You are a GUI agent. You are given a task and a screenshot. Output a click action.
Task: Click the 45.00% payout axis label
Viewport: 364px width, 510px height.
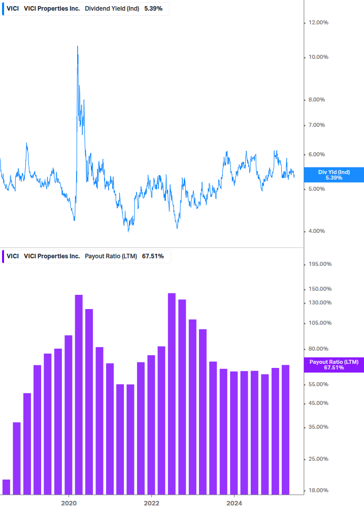[x=318, y=403]
